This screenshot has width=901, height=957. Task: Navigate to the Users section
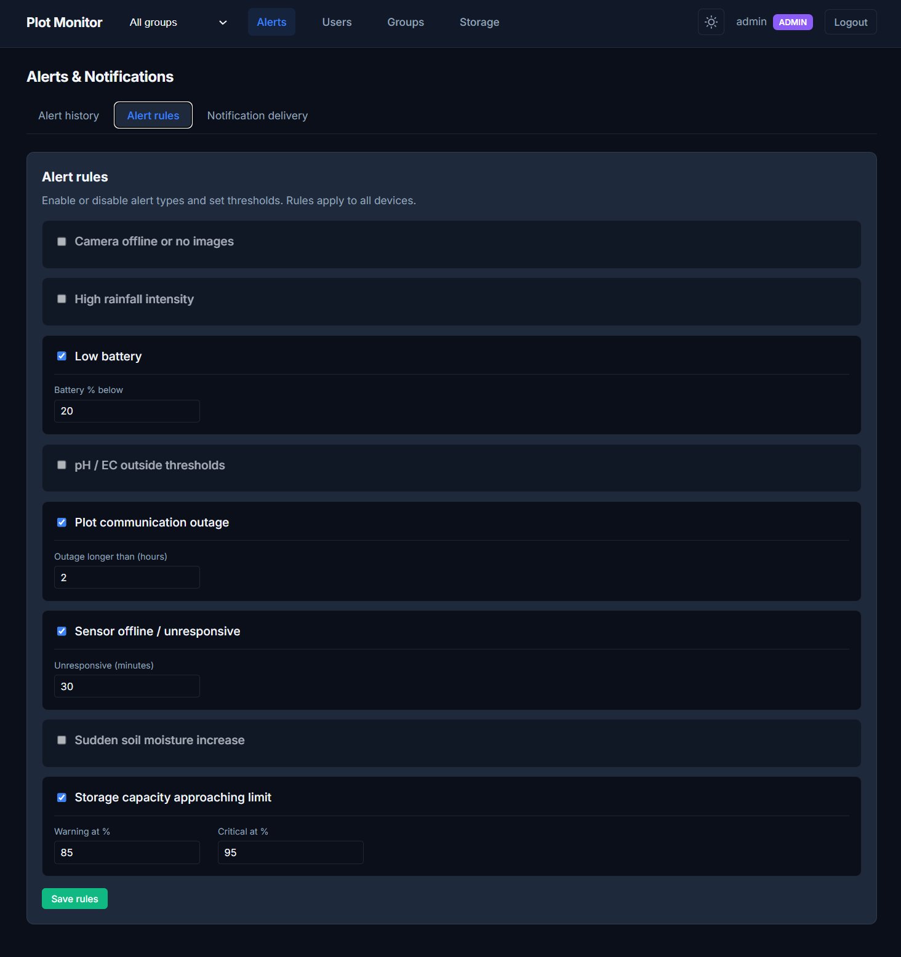click(x=336, y=22)
